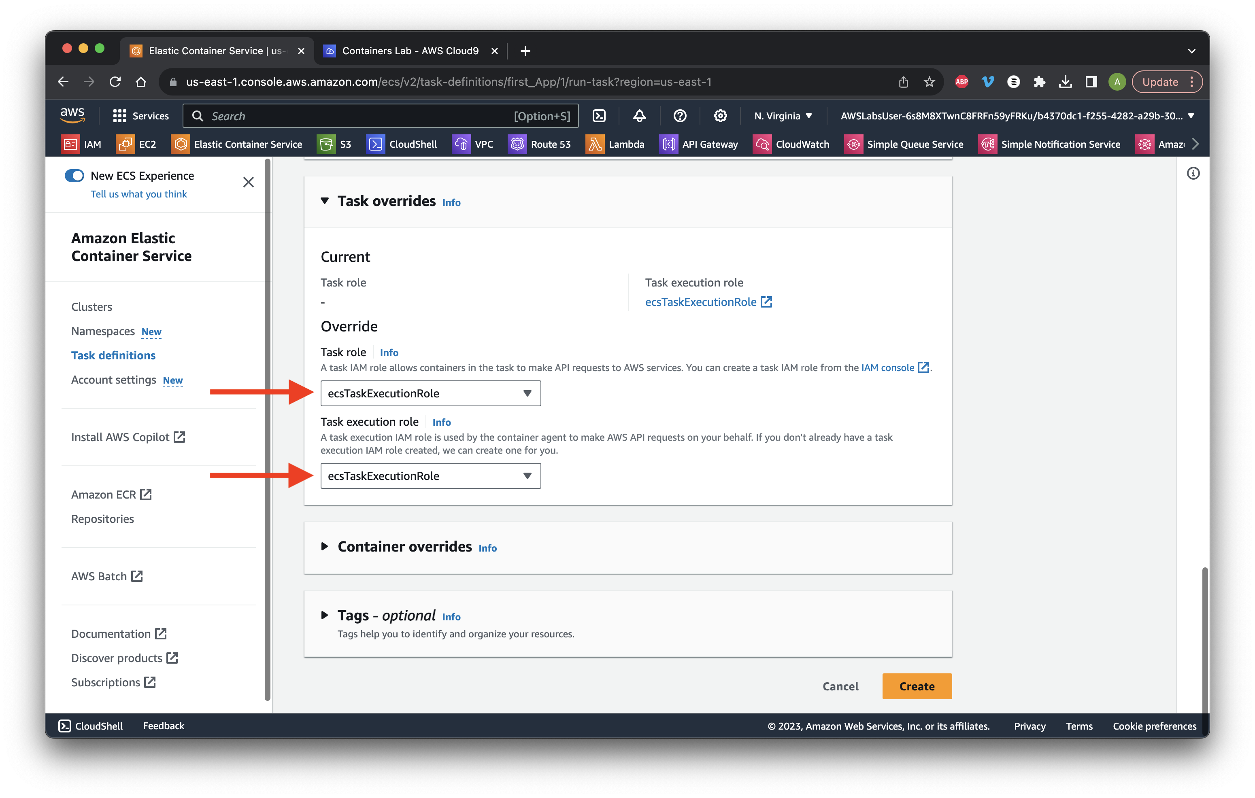Open the CloudShell favorites shortcut

pos(402,144)
